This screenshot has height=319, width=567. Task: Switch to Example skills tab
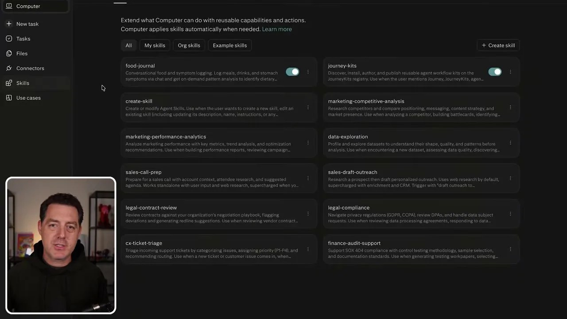click(230, 45)
